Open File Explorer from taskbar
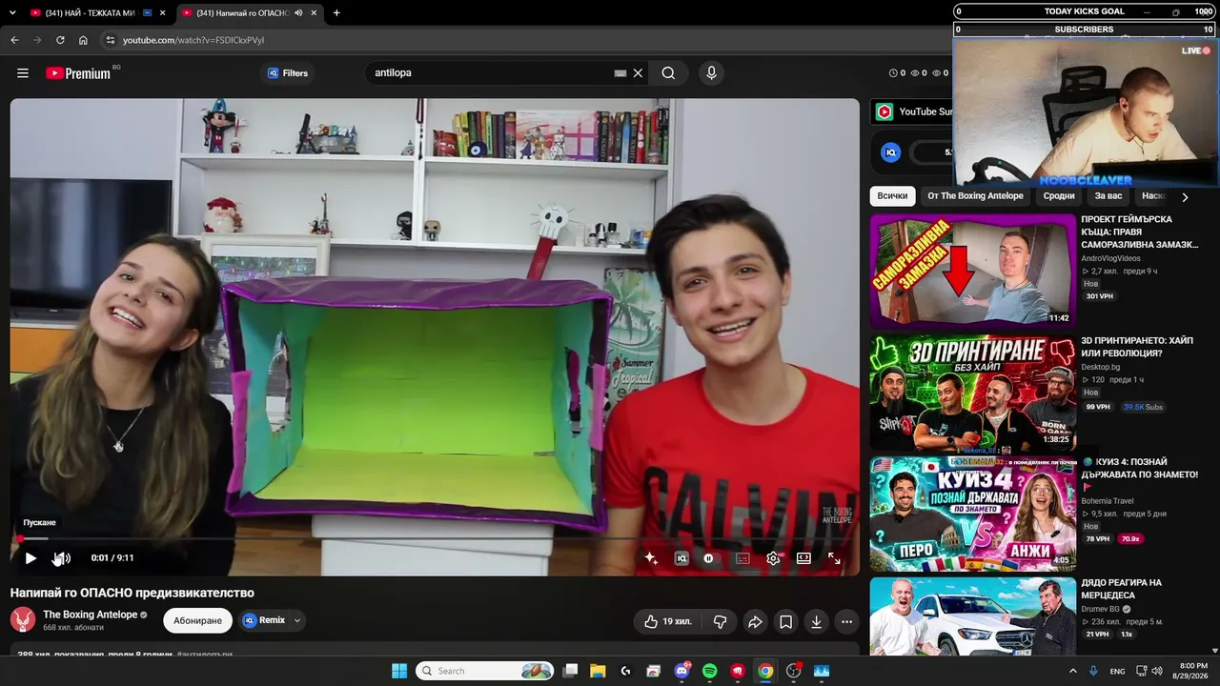 (598, 671)
